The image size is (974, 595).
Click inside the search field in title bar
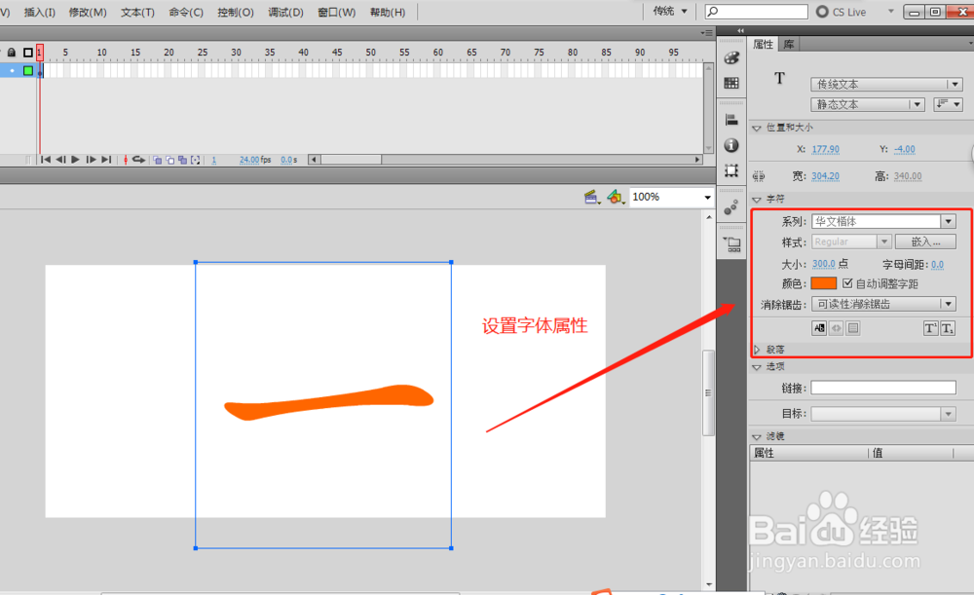(760, 12)
